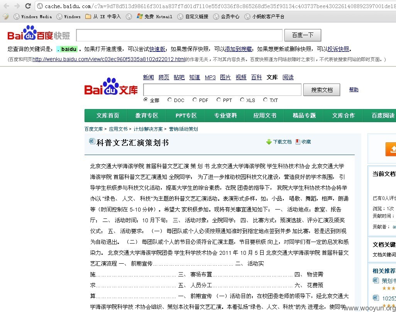The height and width of the screenshot is (312, 396).
Task: Go to 图片 link
Action: point(225,77)
